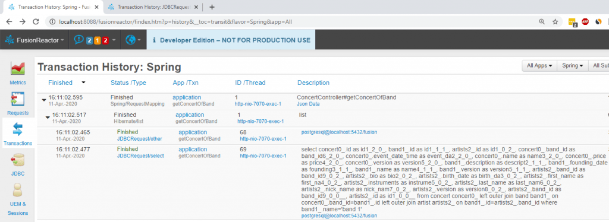Image resolution: width=609 pixels, height=222 pixels.
Task: Click the 16:11:02.465 timestamp
Action: (x=73, y=132)
